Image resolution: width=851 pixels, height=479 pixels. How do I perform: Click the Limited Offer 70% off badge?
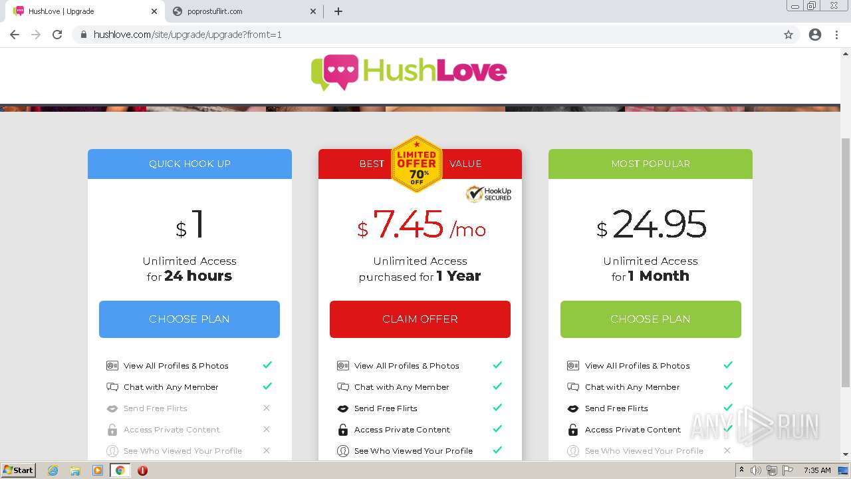point(417,164)
